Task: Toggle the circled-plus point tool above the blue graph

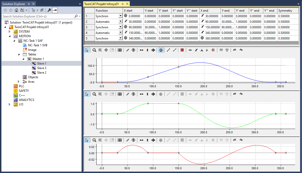Action: 161,50
